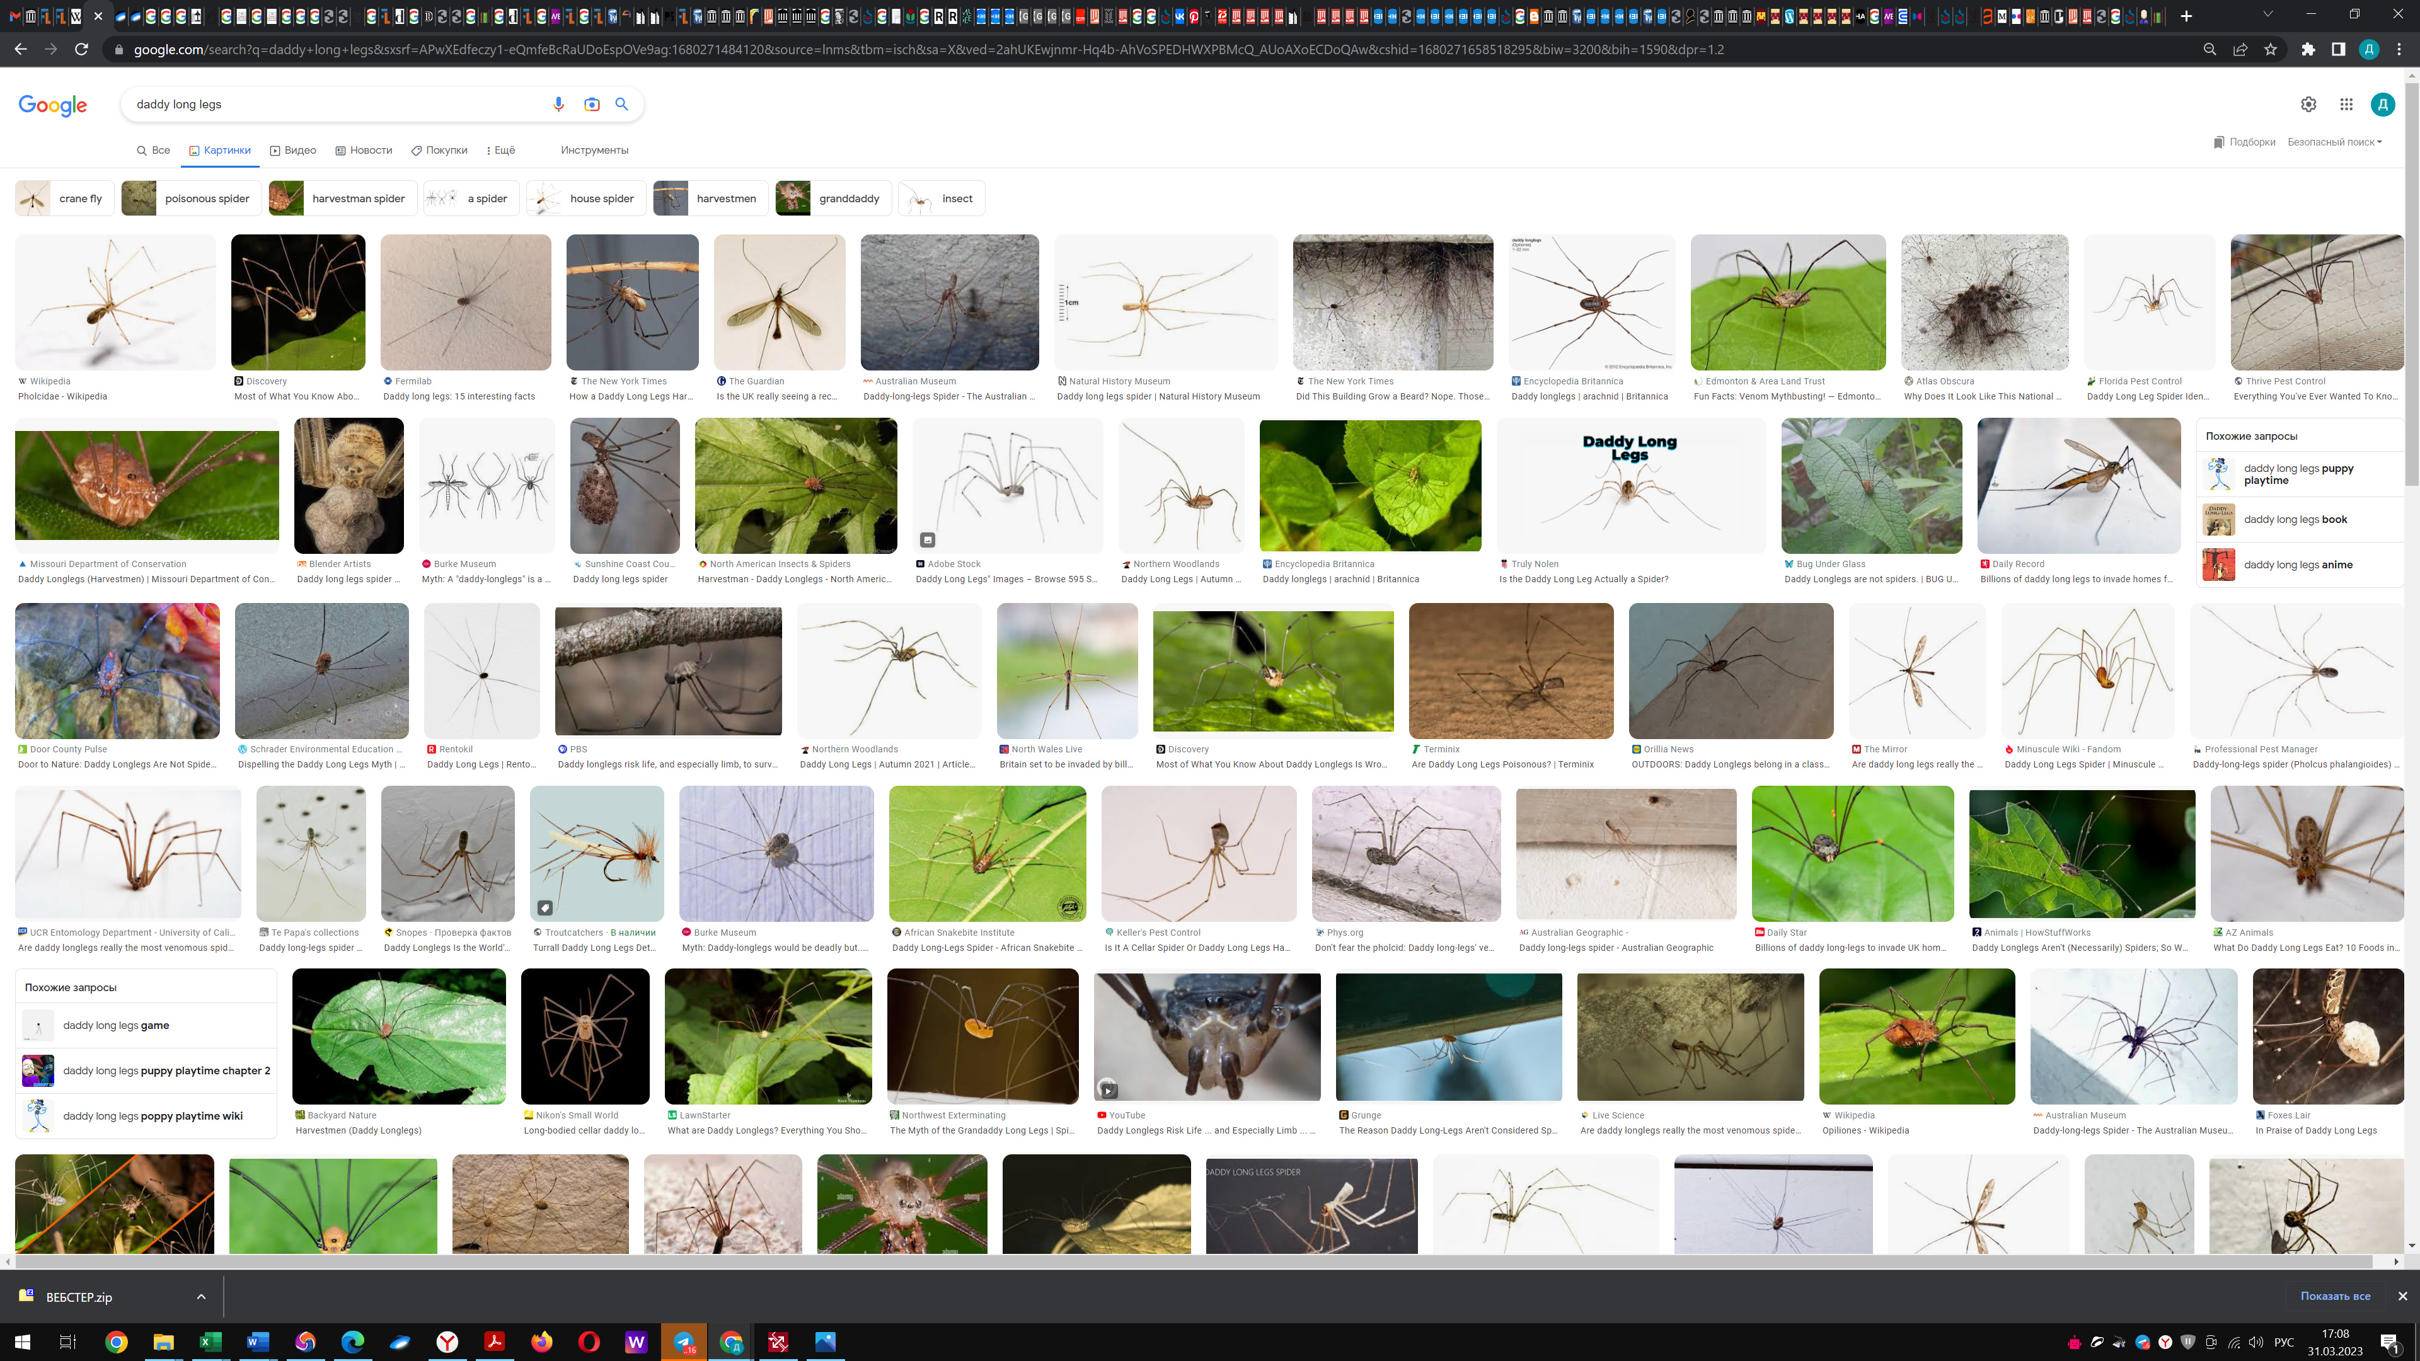Viewport: 2420px width, 1361px height.
Task: Open daddy long legs poppy playtime wiki suggestion
Action: click(x=146, y=1116)
